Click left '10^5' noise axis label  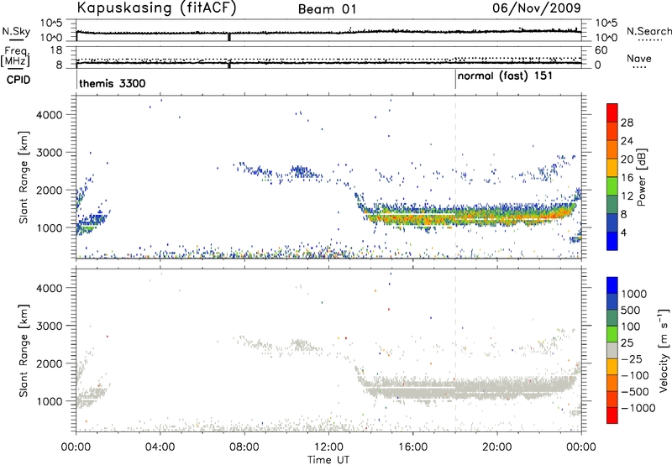click(x=52, y=24)
